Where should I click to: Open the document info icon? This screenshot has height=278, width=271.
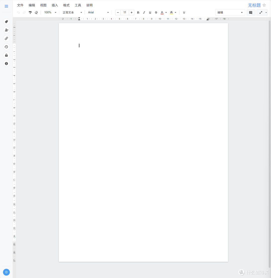(x=7, y=64)
